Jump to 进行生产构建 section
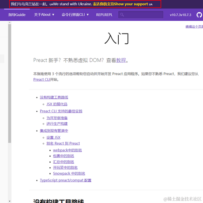 coord(57,124)
